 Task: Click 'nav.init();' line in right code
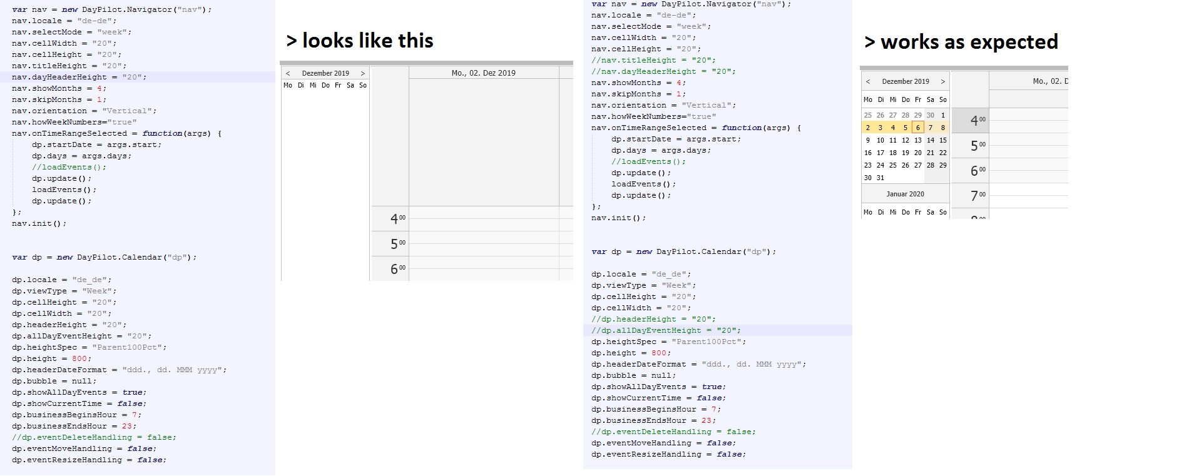pos(618,218)
